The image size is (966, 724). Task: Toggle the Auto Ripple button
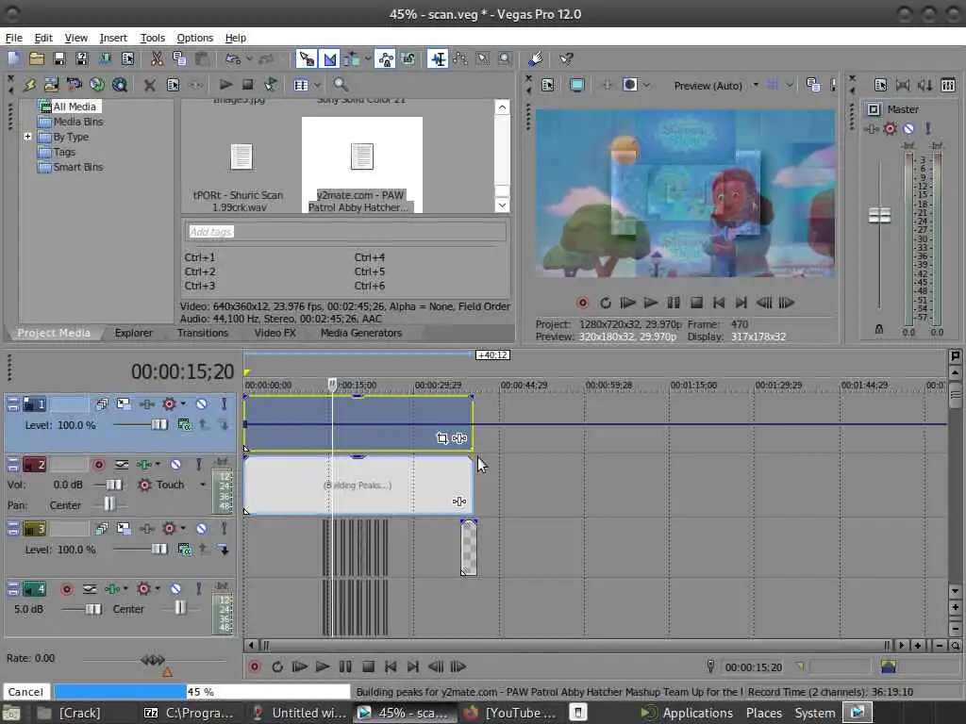352,59
